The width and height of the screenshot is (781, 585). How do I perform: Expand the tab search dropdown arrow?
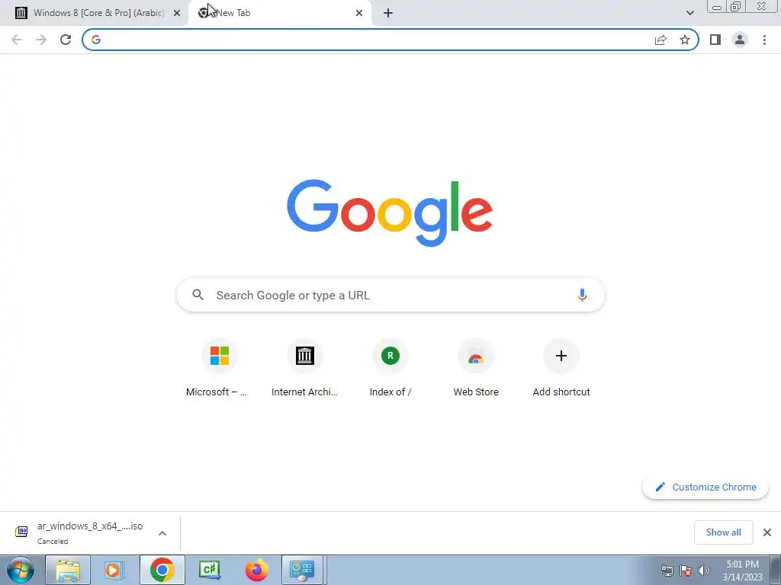coord(689,13)
